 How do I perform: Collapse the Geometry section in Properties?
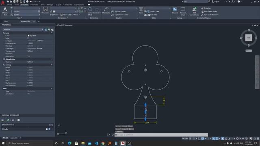click(52, 65)
